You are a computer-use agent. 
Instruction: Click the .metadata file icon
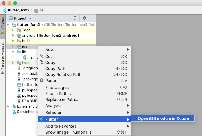(19, 74)
